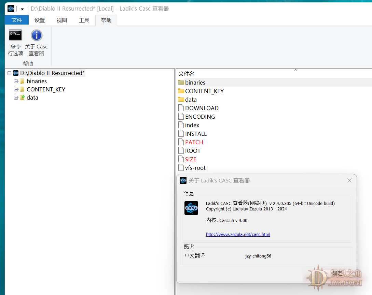Select the red PATCH file
Viewport: 372px width, 295px height.
(194, 142)
